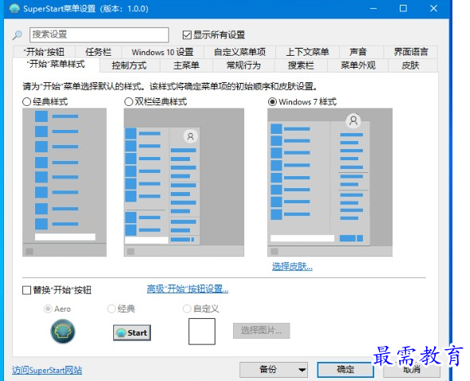Viewport: 470px width, 381px height.
Task: Maximize the SuperStart settings window
Action: coord(404,9)
